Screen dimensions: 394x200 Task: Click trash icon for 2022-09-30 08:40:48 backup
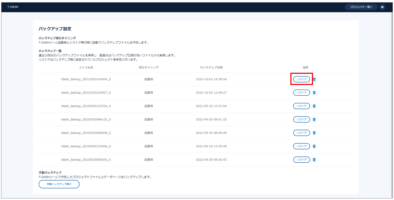pos(314,133)
